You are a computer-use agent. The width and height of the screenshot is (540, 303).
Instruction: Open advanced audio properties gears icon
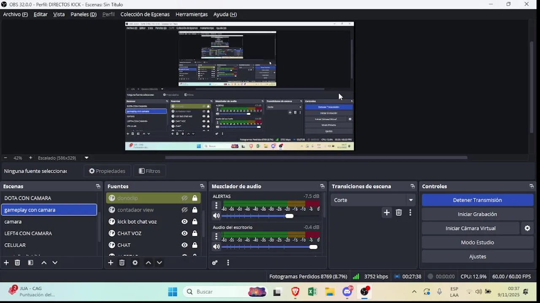coord(215,263)
